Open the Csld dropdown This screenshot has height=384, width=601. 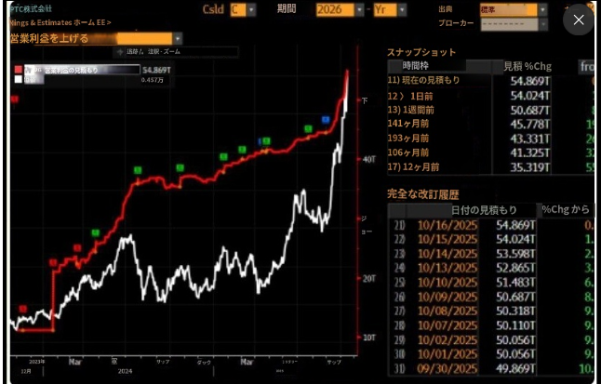[x=243, y=9]
